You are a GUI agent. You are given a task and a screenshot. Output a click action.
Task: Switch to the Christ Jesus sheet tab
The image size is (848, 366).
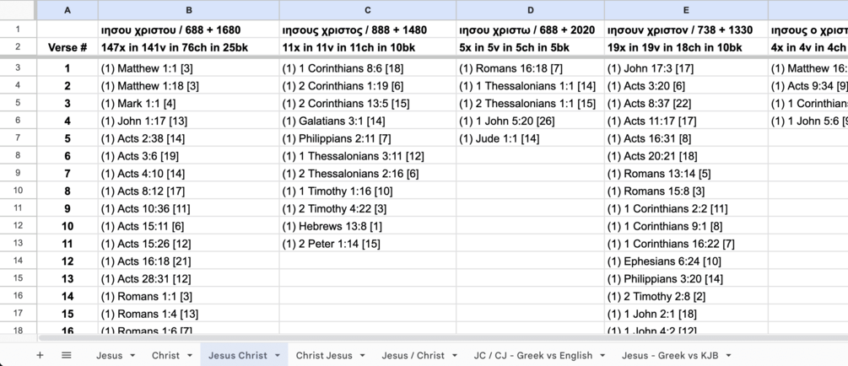[324, 356]
